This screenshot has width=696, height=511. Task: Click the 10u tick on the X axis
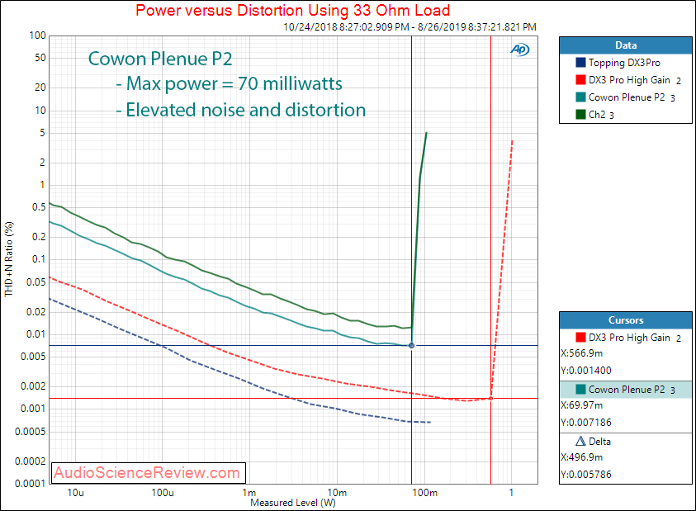click(75, 492)
